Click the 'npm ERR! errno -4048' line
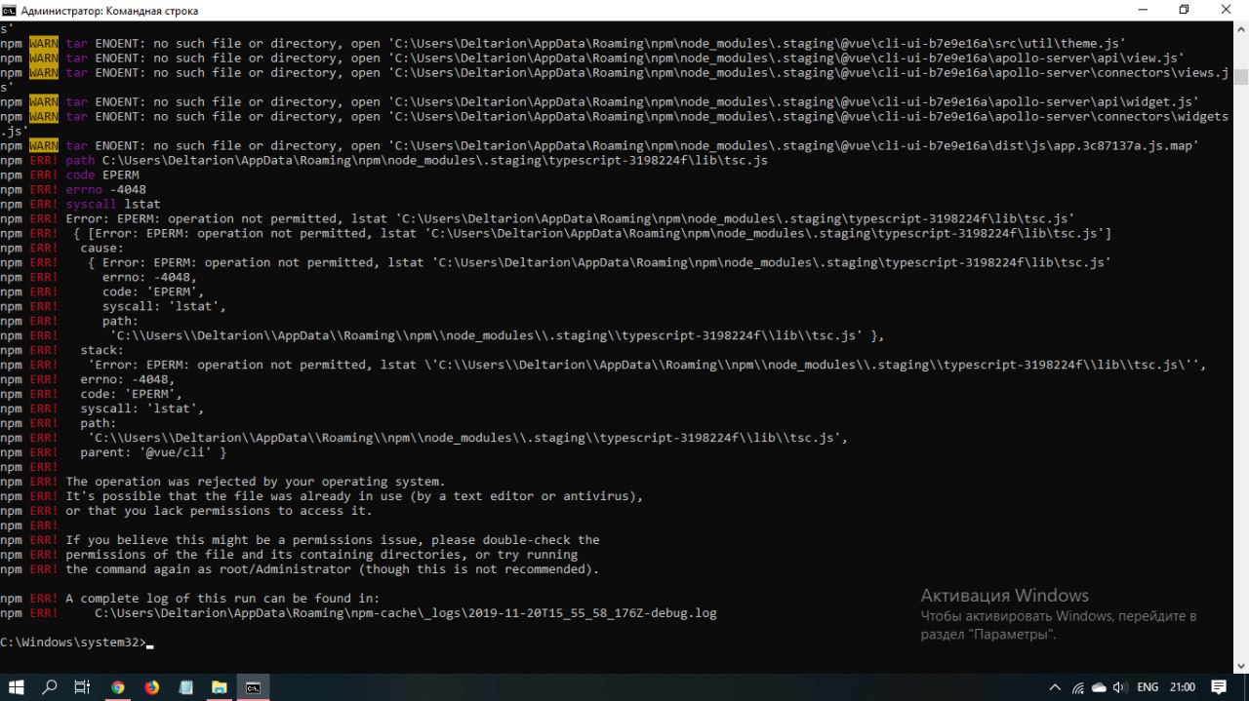The image size is (1249, 701). tap(73, 189)
